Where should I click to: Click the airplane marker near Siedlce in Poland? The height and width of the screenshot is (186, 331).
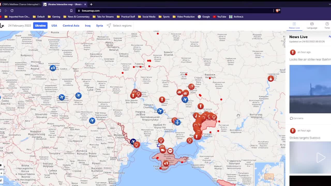pos(53,68)
